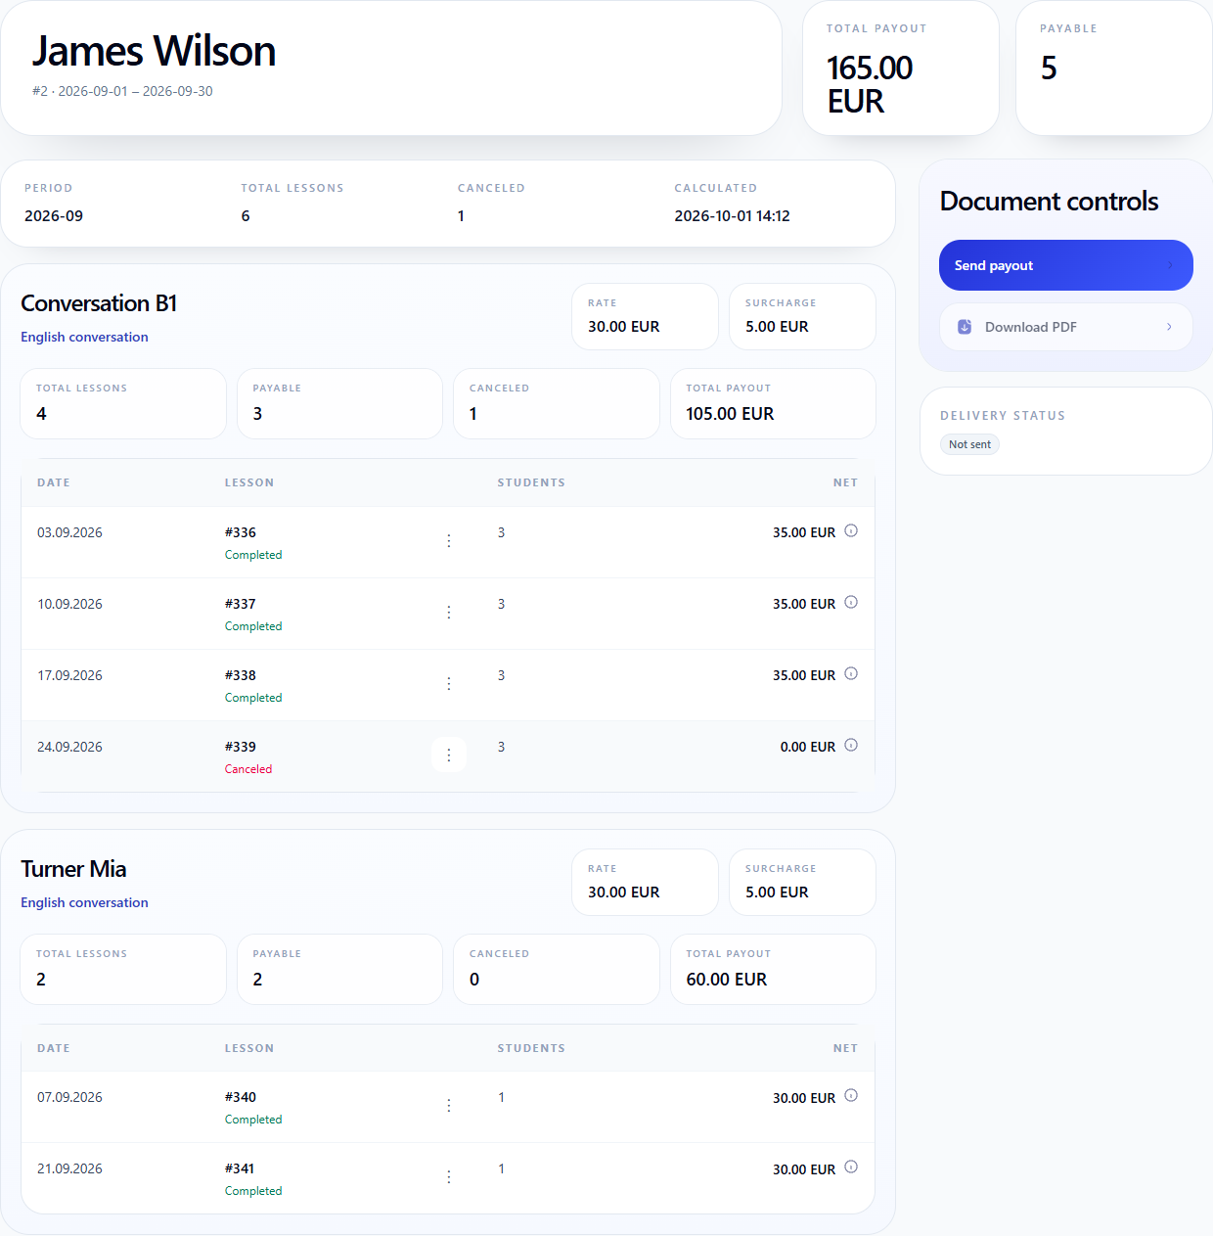1213x1236 pixels.
Task: Click the date 03.09.2026
Action: [69, 532]
